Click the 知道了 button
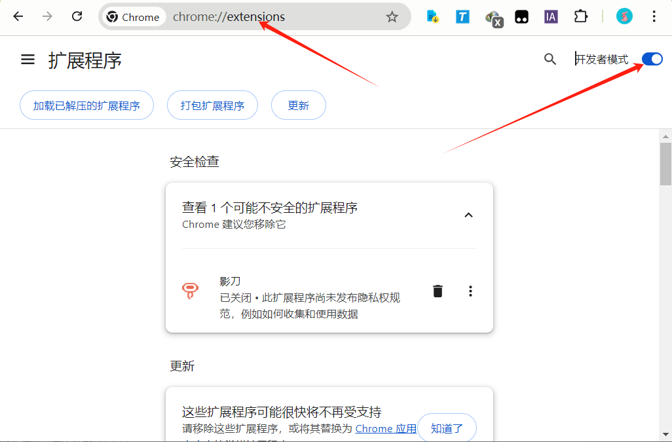672x442 pixels. point(447,428)
